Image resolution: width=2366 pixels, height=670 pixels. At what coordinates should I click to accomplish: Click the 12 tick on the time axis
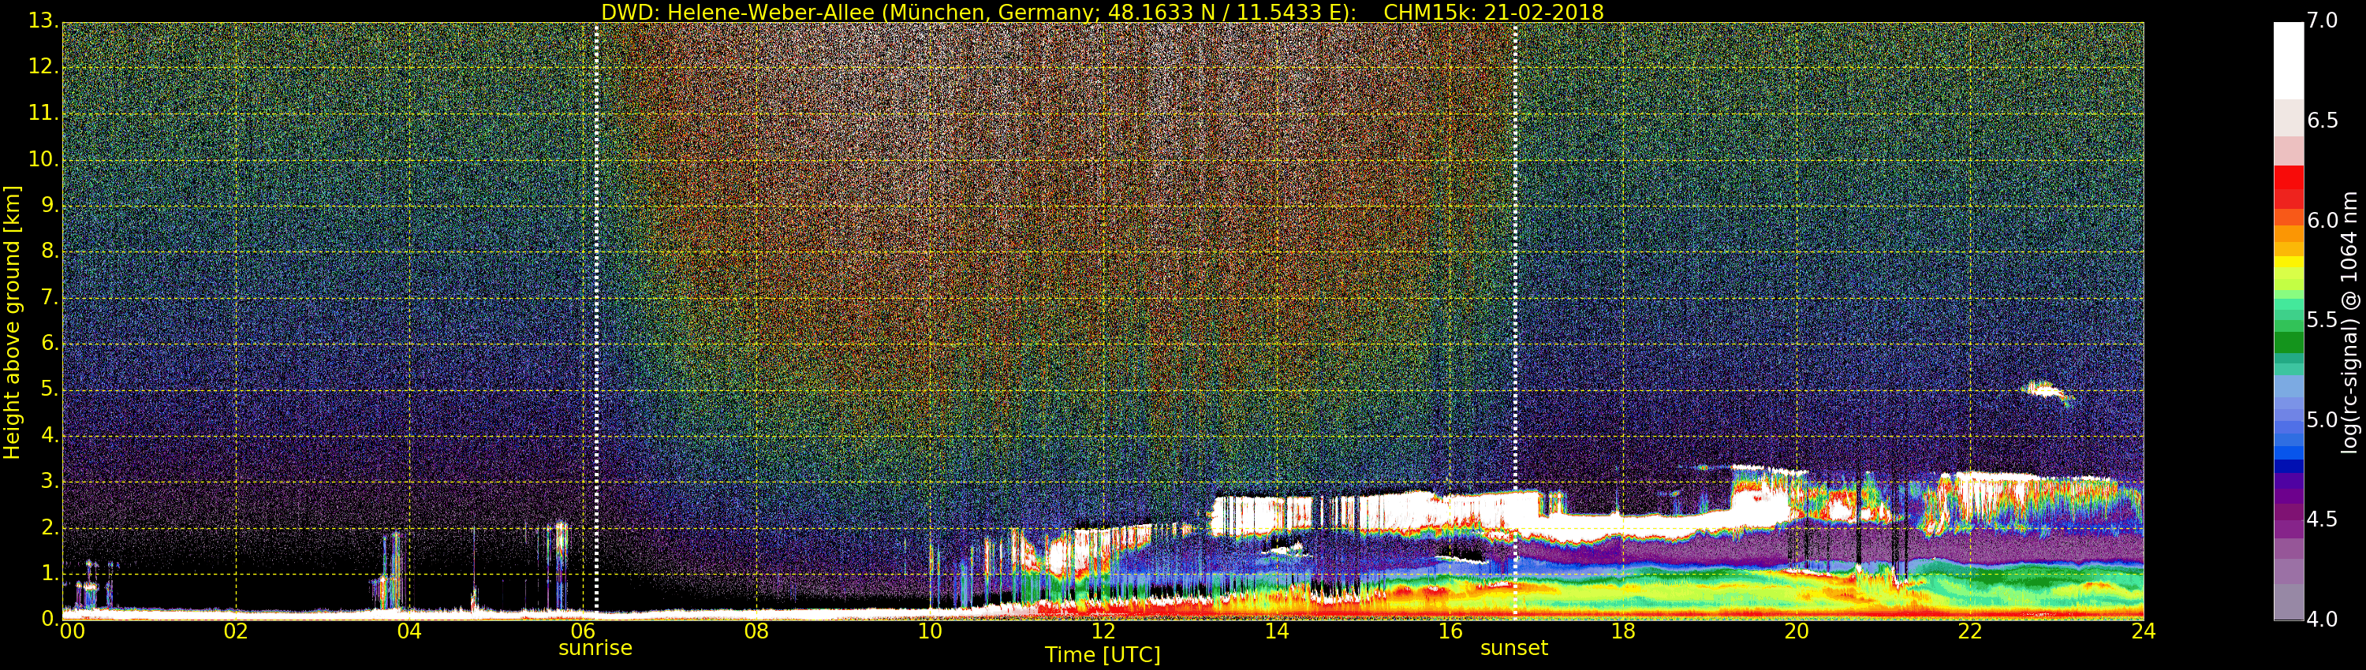[1103, 631]
